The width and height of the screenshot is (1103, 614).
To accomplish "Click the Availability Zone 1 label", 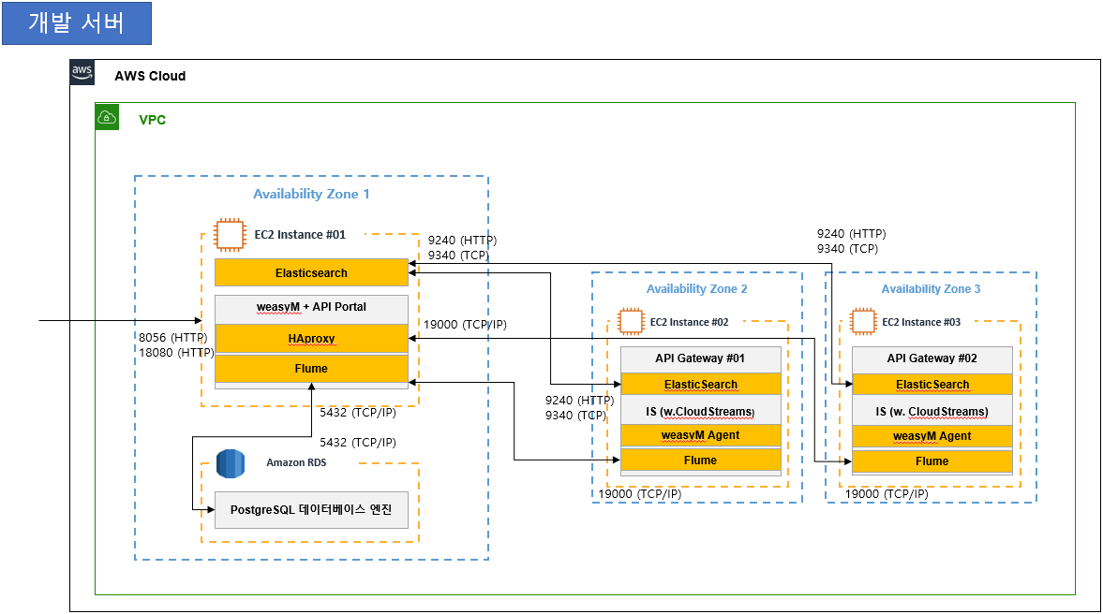I will click(311, 194).
